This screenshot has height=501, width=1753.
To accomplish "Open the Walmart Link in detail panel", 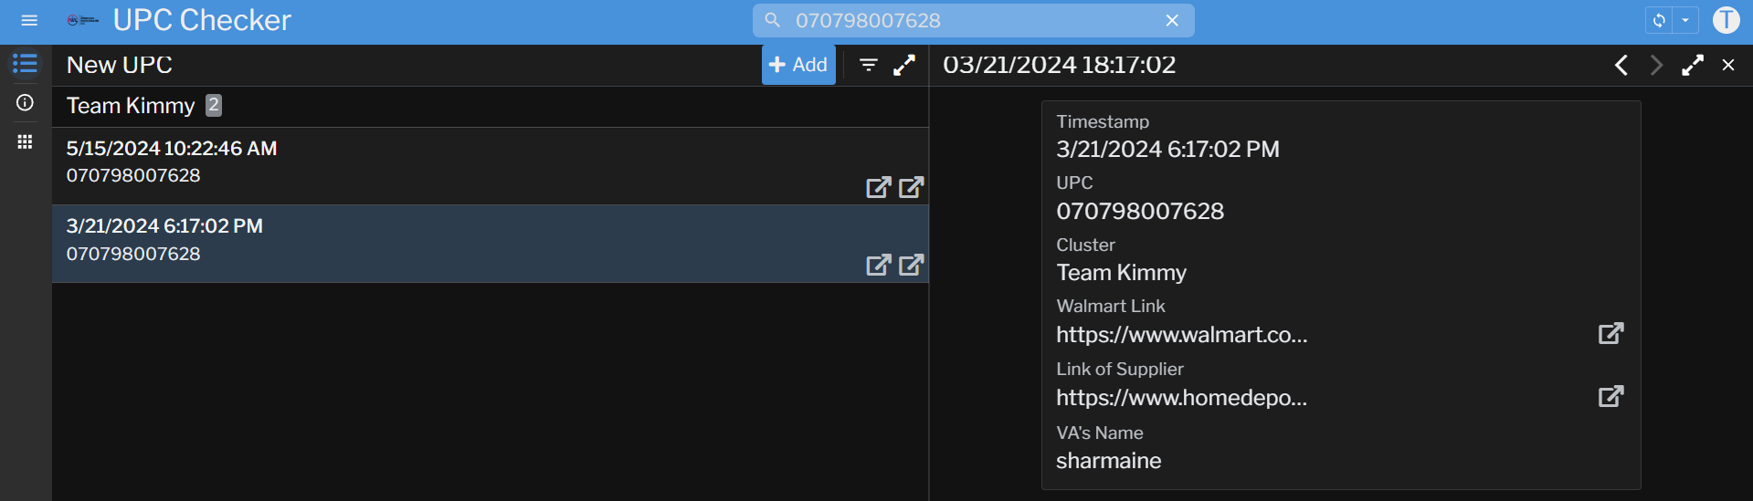I will click(x=1610, y=333).
